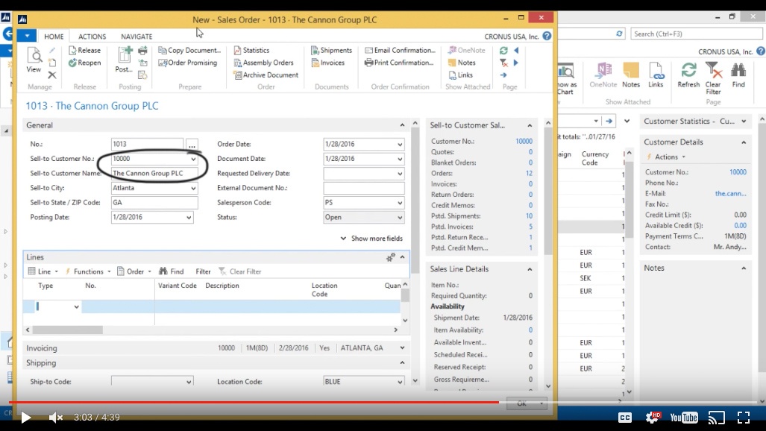Image resolution: width=766 pixels, height=431 pixels.
Task: Open Shipments documents
Action: [x=332, y=50]
